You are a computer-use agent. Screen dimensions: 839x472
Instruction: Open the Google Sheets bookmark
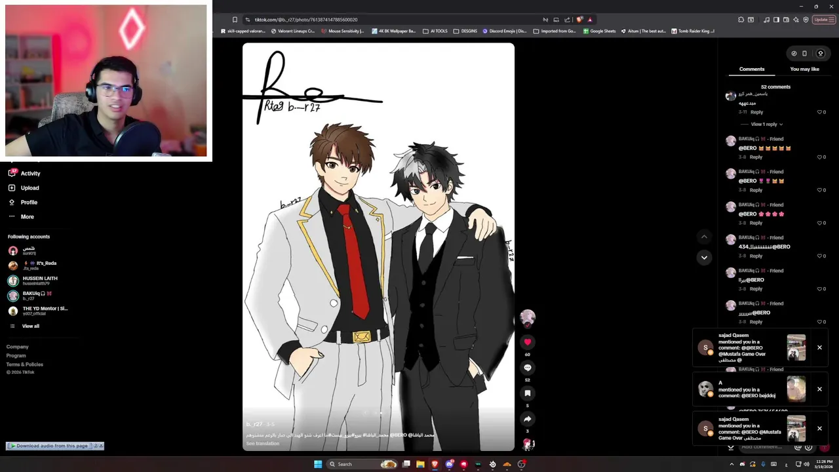pyautogui.click(x=600, y=31)
